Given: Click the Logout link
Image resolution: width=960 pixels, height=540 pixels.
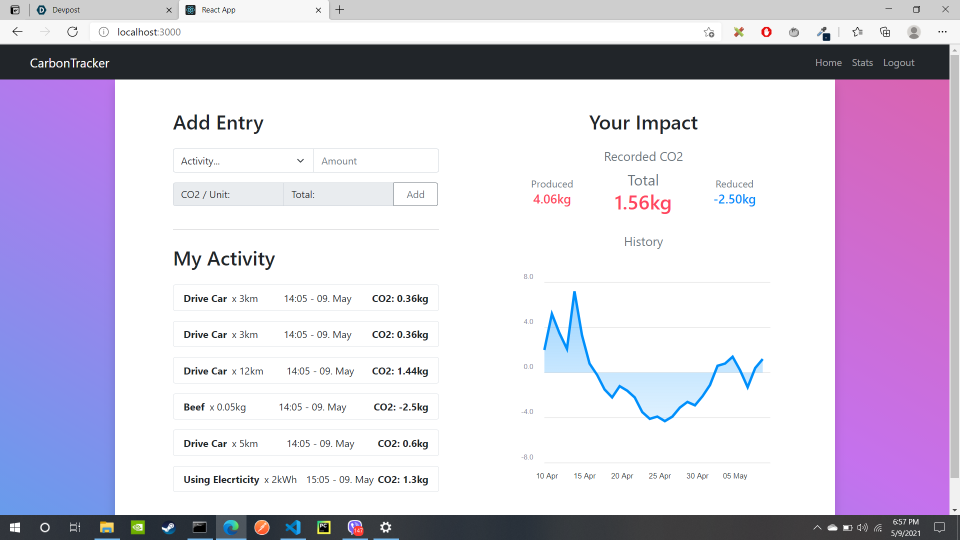Looking at the screenshot, I should coord(898,62).
